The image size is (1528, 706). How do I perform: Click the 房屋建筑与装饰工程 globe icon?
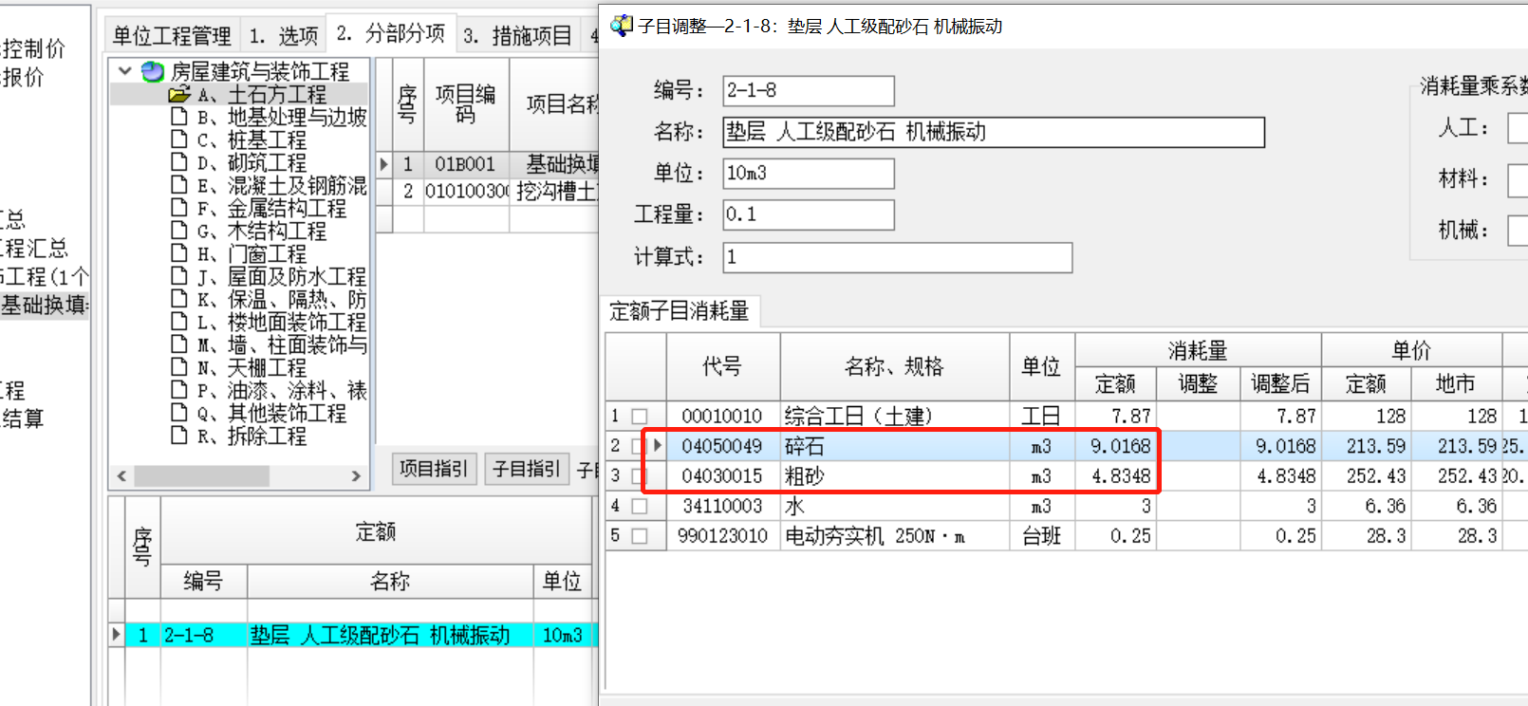pyautogui.click(x=152, y=71)
